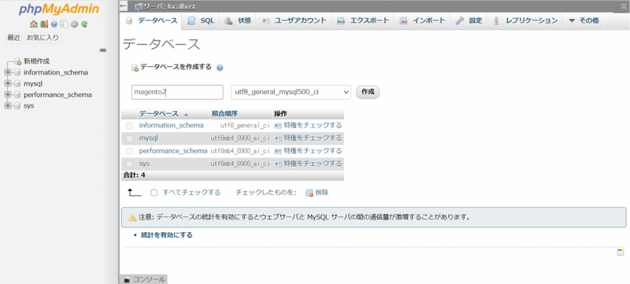Switch to the 状態 tab
630x284 pixels.
coord(238,21)
